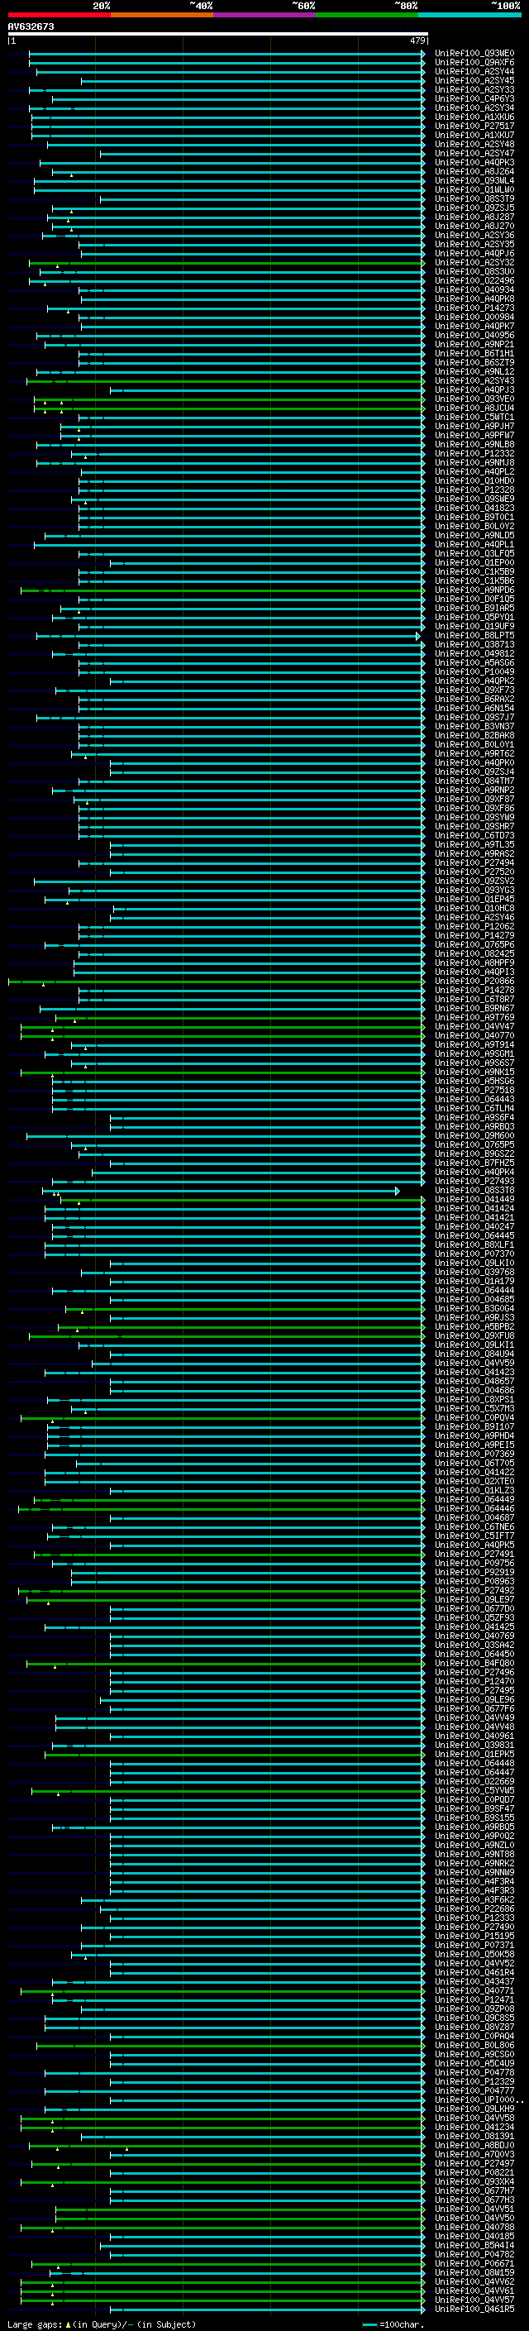Select the UniRef100_Q41424 label

474,1209
